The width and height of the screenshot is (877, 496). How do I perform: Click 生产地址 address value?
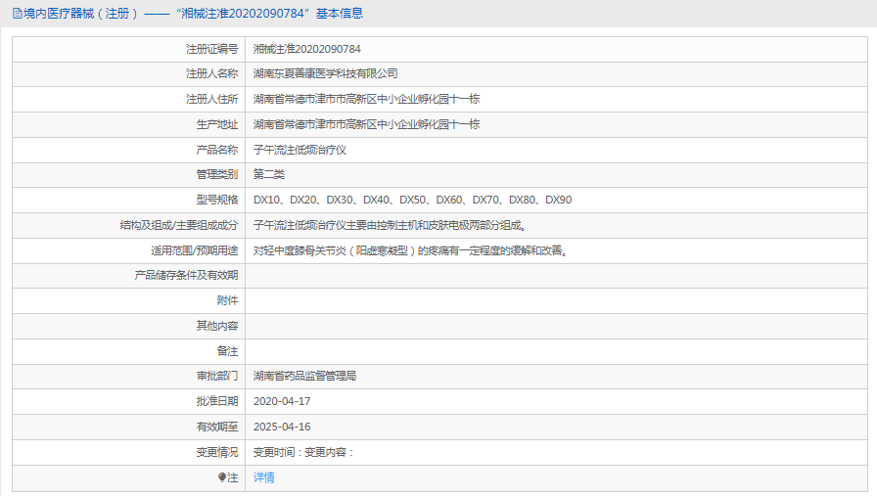click(x=366, y=124)
